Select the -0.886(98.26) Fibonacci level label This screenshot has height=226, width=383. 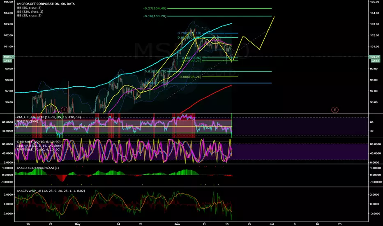pos(190,77)
